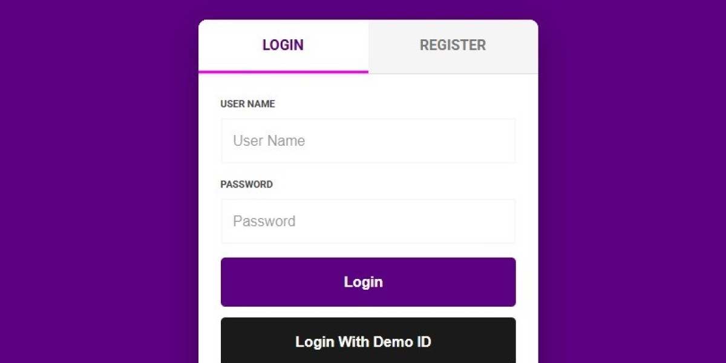The image size is (726, 363).
Task: Click the Password placeholder text
Action: tap(264, 221)
